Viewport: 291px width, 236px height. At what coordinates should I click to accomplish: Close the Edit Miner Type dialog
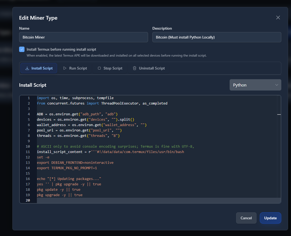pyautogui.click(x=278, y=18)
